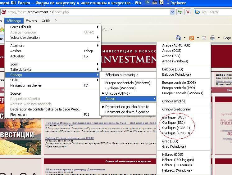Open the Favoris menu
The image size is (232, 175).
[x=31, y=21]
